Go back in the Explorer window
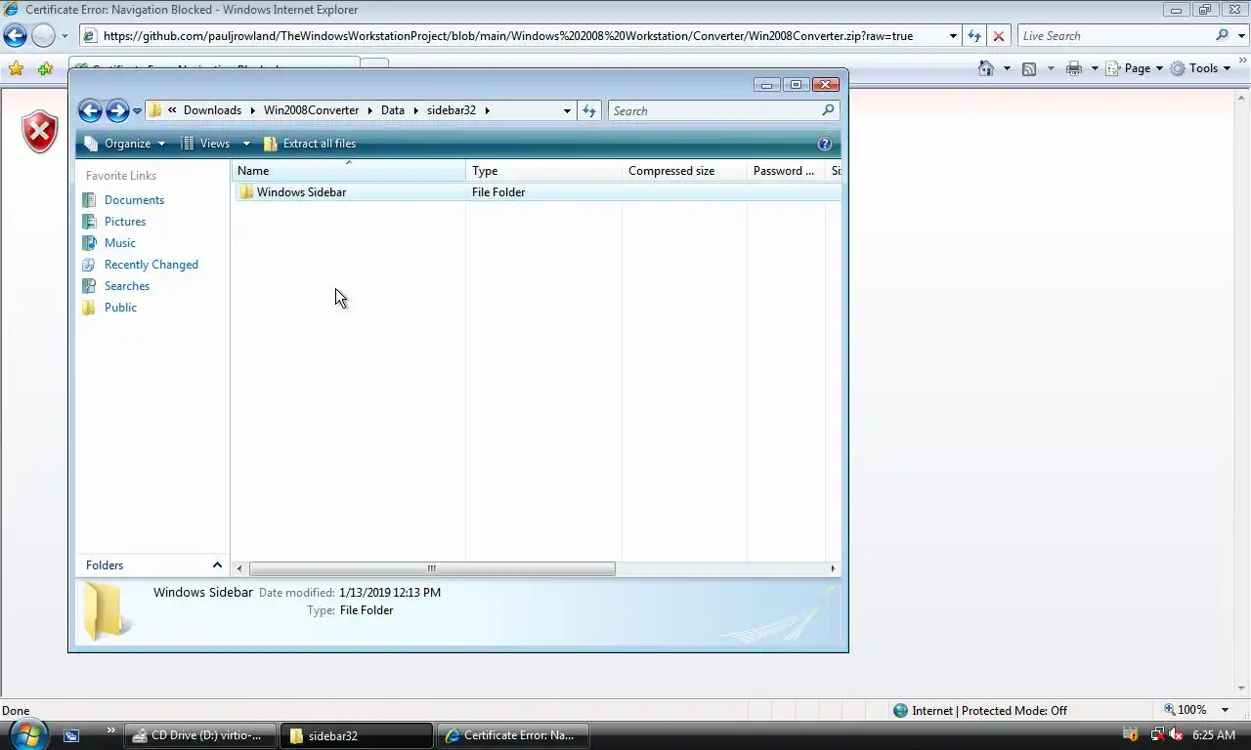The height and width of the screenshot is (750, 1251). [90, 110]
